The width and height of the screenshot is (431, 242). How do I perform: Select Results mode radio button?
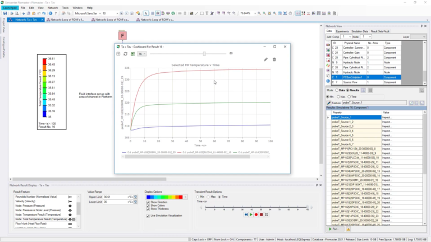[348, 90]
